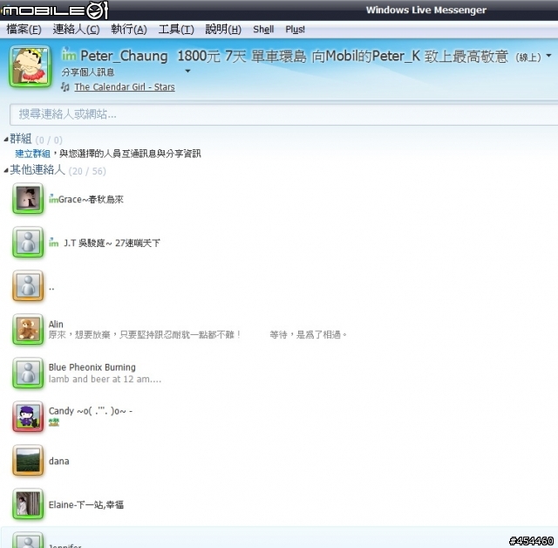Open the 說明(H) menu
The height and width of the screenshot is (548, 558).
click(223, 29)
